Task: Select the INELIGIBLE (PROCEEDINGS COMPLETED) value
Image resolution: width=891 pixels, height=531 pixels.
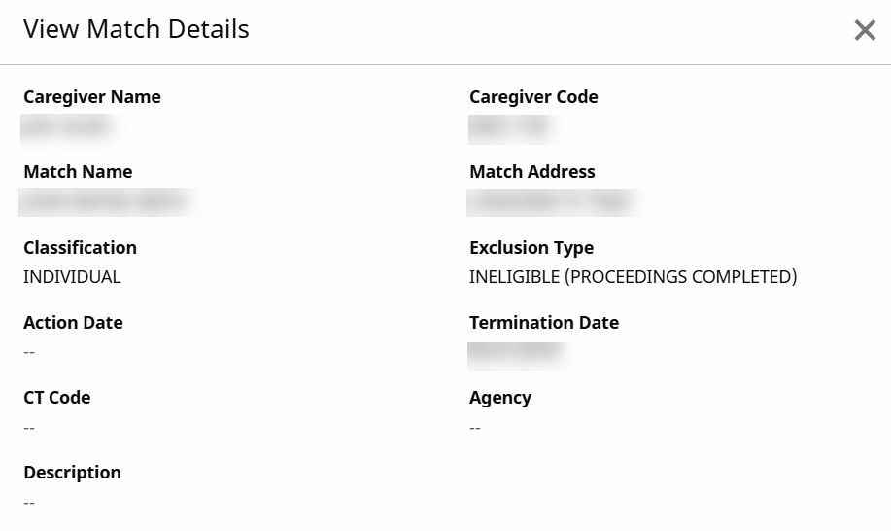Action: tap(633, 277)
